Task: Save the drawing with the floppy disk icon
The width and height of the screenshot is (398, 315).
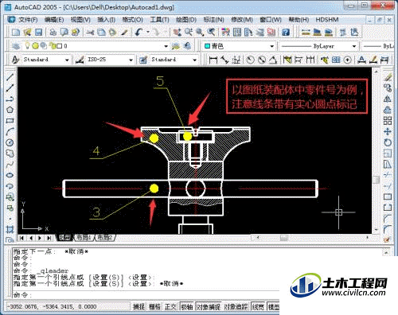Action: 39,33
